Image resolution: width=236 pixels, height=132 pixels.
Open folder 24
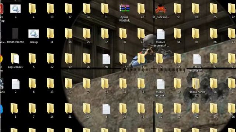(x=87, y=9)
